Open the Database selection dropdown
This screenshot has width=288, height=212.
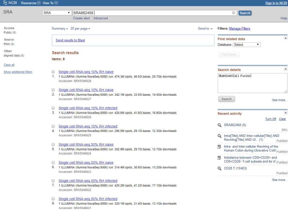click(x=247, y=45)
